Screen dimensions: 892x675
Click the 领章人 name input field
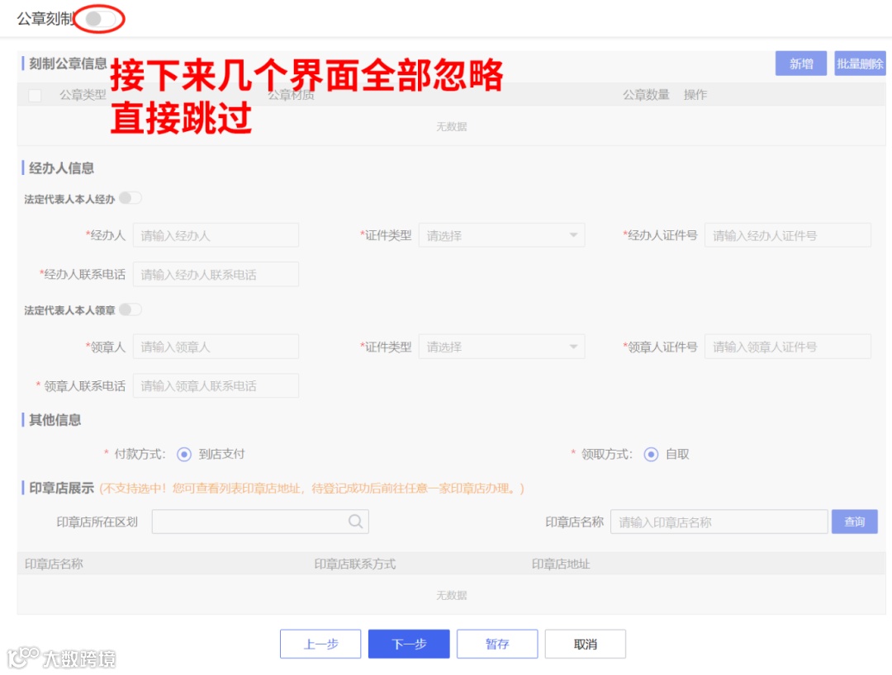pyautogui.click(x=216, y=347)
